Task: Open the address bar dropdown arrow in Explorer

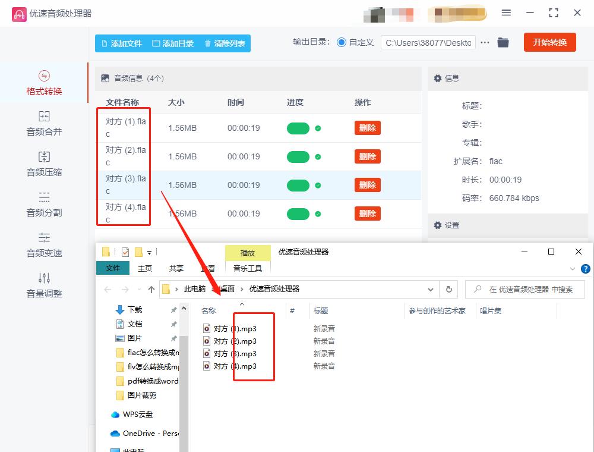Action: tap(430, 290)
